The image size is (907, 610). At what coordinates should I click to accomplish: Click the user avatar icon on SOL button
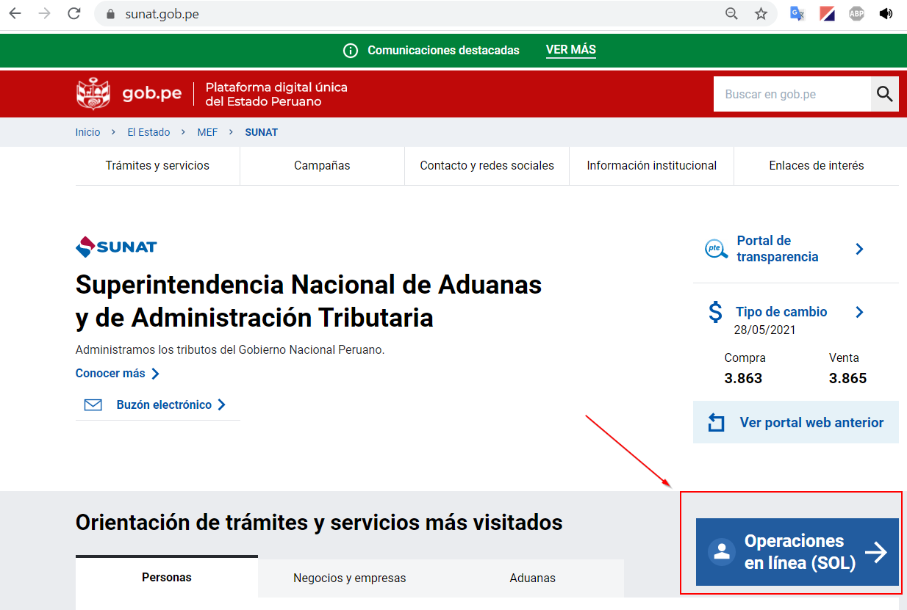pyautogui.click(x=722, y=552)
